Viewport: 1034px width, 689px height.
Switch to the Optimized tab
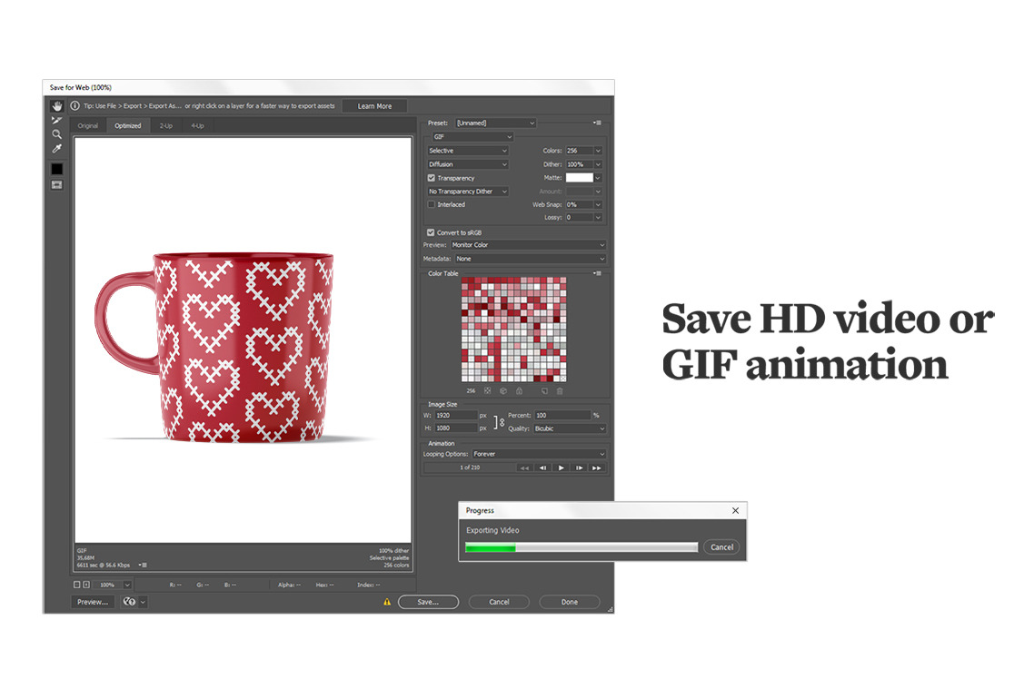(128, 125)
